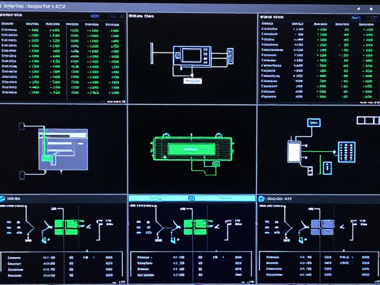This screenshot has height=285, width=380.
Task: Select green blocks in bottom-left schematic
Action: pyautogui.click(x=66, y=227)
